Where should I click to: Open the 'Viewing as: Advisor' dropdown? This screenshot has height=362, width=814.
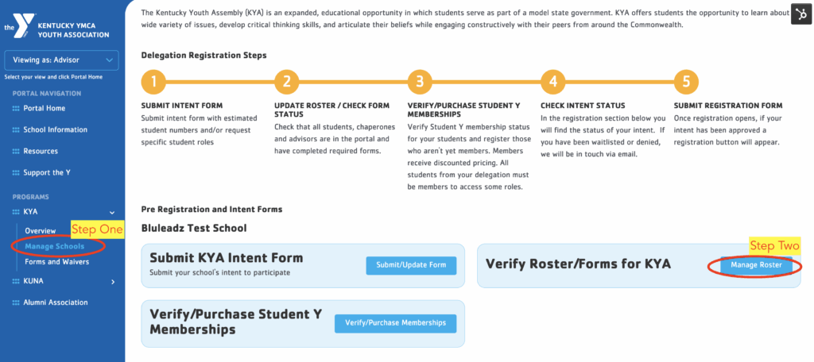[x=61, y=60]
